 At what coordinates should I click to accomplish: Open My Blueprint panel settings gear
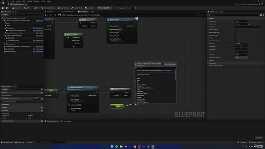(x=42, y=89)
